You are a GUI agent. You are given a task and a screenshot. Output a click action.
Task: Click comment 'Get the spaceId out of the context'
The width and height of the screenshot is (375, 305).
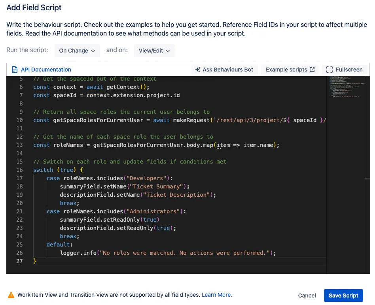point(95,79)
